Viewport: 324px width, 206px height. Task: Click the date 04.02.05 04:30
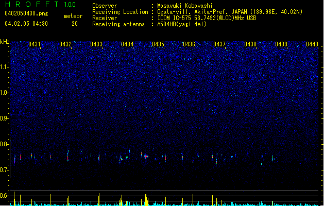click(x=26, y=24)
